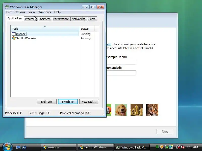
Task: Switch to the Applications tab
Action: [x=15, y=18]
